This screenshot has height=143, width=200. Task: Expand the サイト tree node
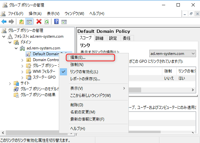pyautogui.click(x=9, y=83)
